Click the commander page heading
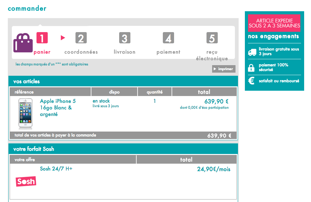The image size is (311, 202). pos(27,8)
